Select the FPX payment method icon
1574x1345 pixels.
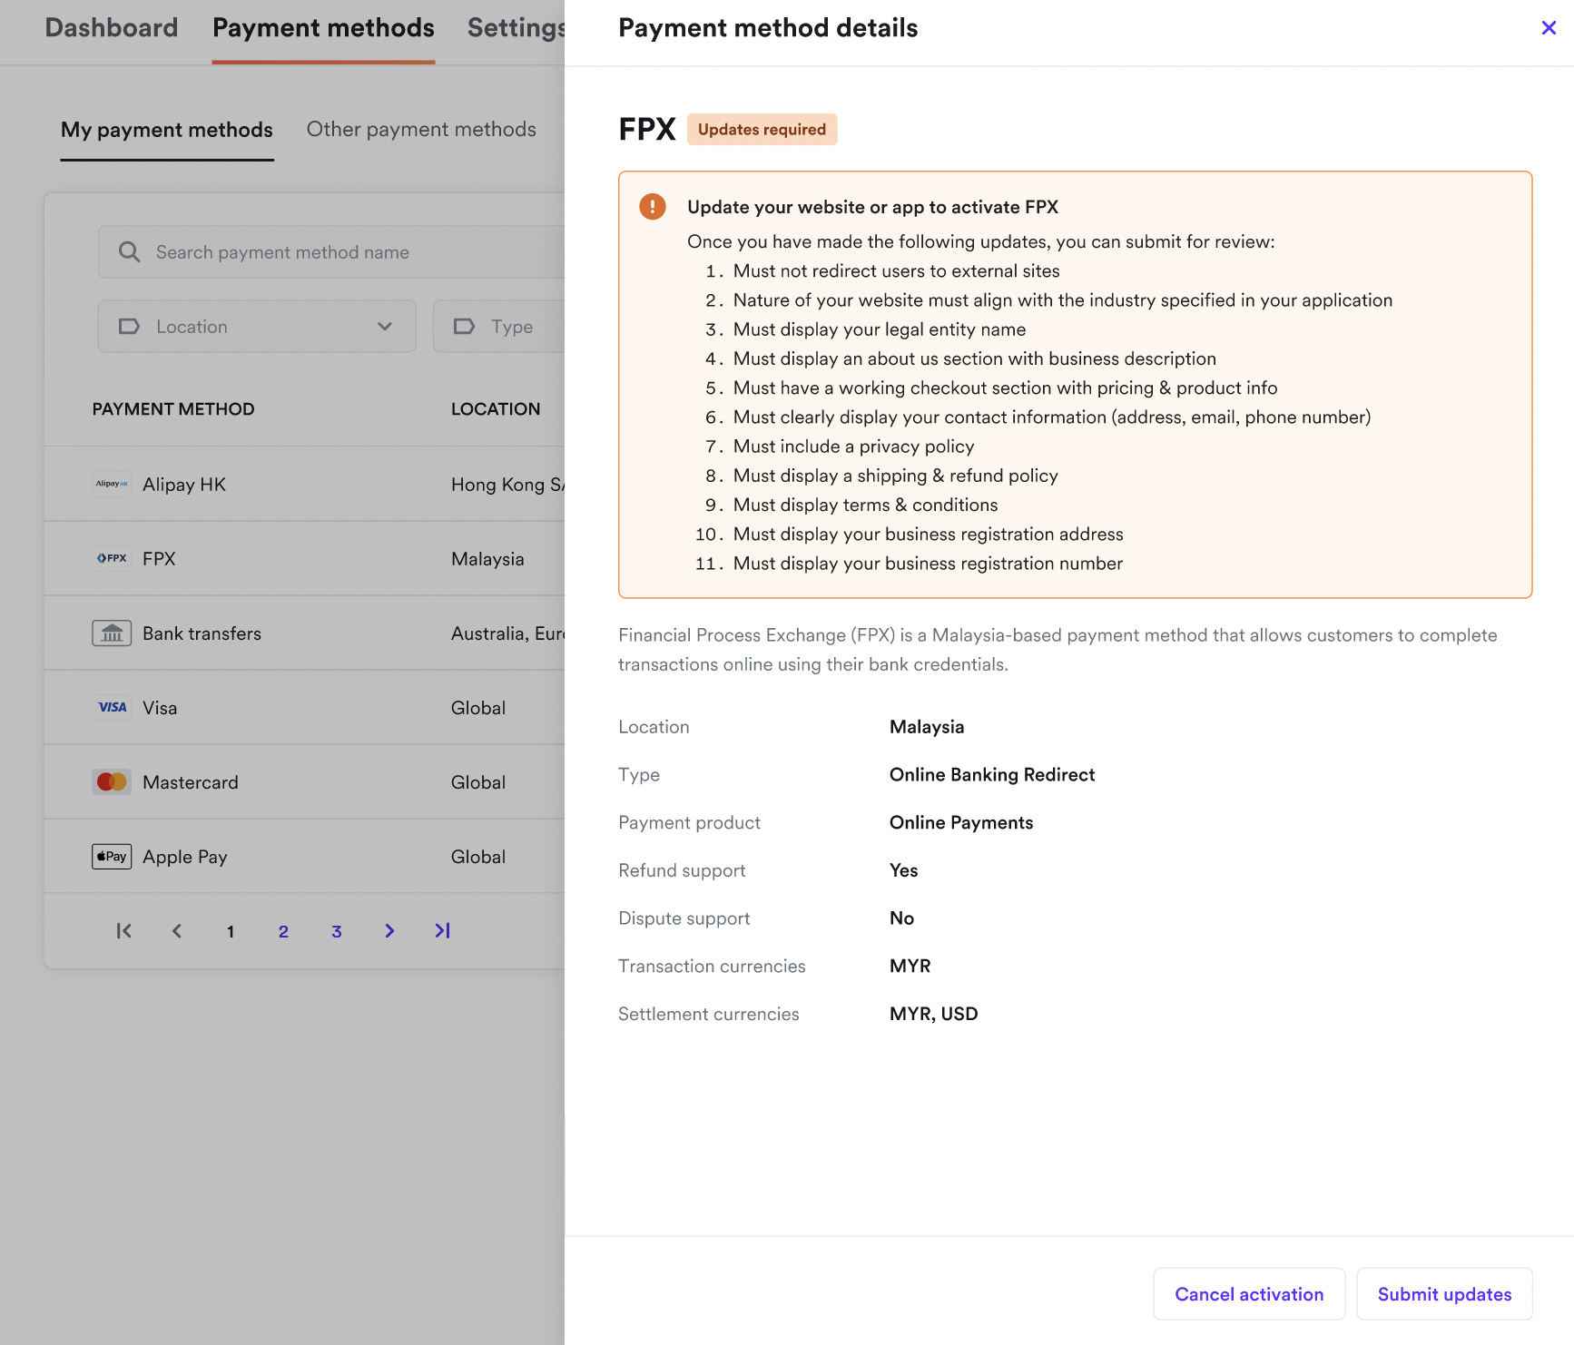coord(111,558)
